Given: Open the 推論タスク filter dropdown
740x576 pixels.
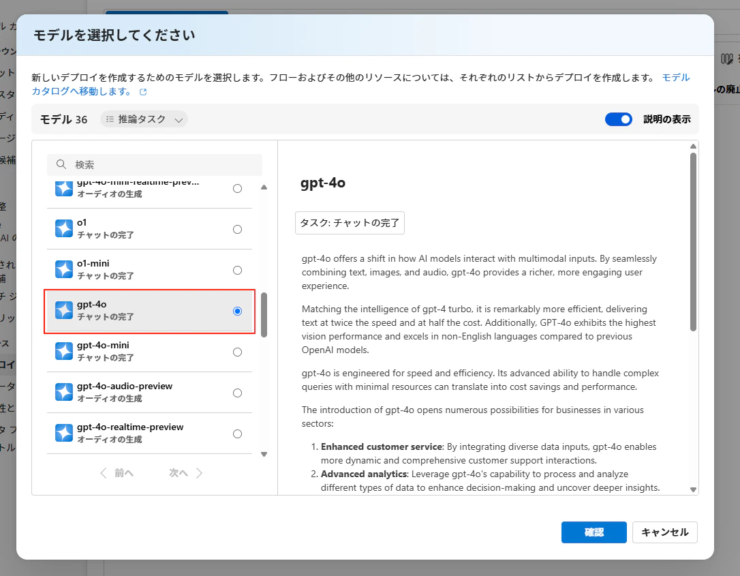Looking at the screenshot, I should [144, 119].
